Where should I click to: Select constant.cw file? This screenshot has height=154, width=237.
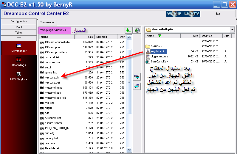[x=52, y=62]
